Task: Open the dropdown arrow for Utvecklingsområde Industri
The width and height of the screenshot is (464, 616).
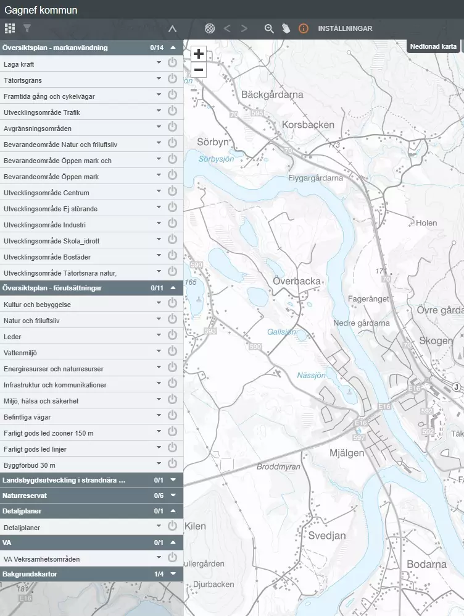Action: point(159,224)
